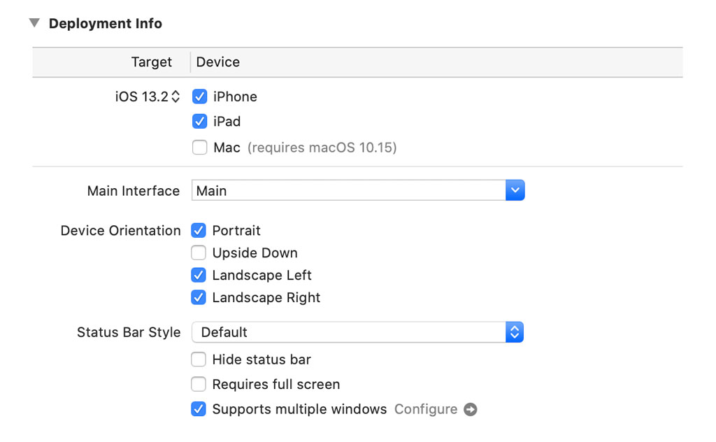Image resolution: width=716 pixels, height=442 pixels.
Task: Click the Target column header
Action: tap(151, 62)
